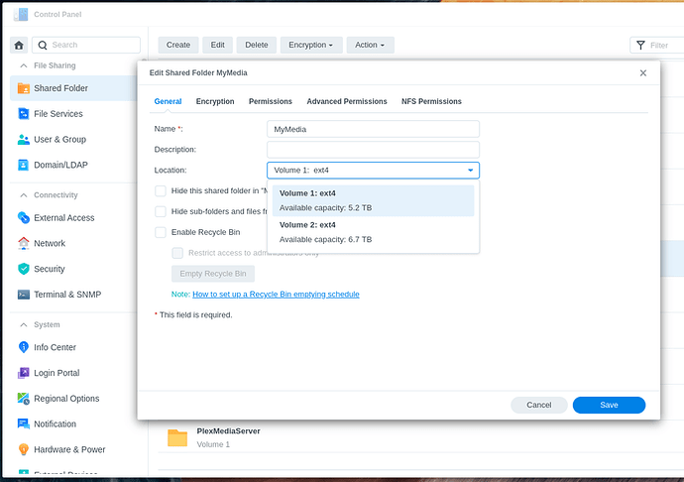Screen dimensions: 684x482
Task: Open Info Center icon
Action: [x=23, y=347]
